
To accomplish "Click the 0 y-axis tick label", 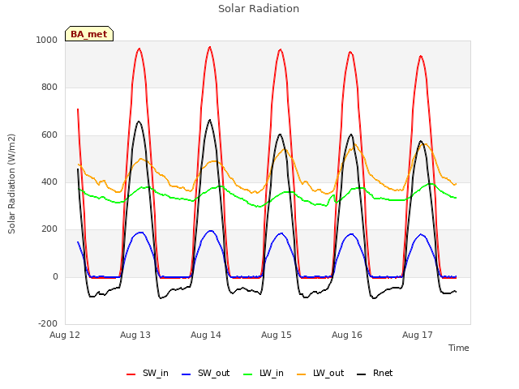I will 55,276.
